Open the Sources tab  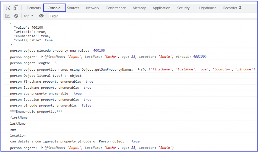tap(73, 8)
